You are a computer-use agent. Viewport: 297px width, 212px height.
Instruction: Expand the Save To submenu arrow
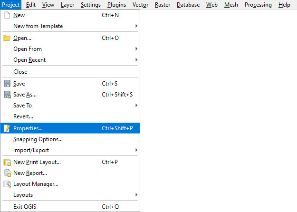(x=136, y=106)
